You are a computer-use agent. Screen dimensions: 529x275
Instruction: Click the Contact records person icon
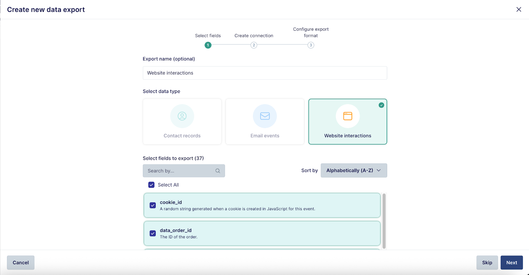pos(182,116)
